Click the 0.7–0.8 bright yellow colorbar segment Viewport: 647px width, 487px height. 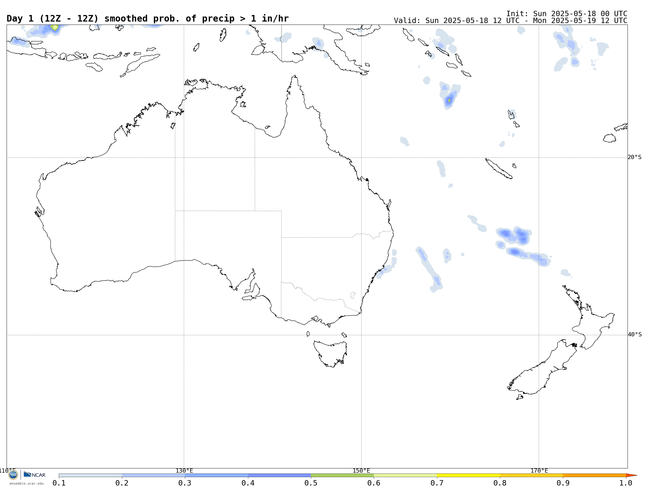coord(468,475)
